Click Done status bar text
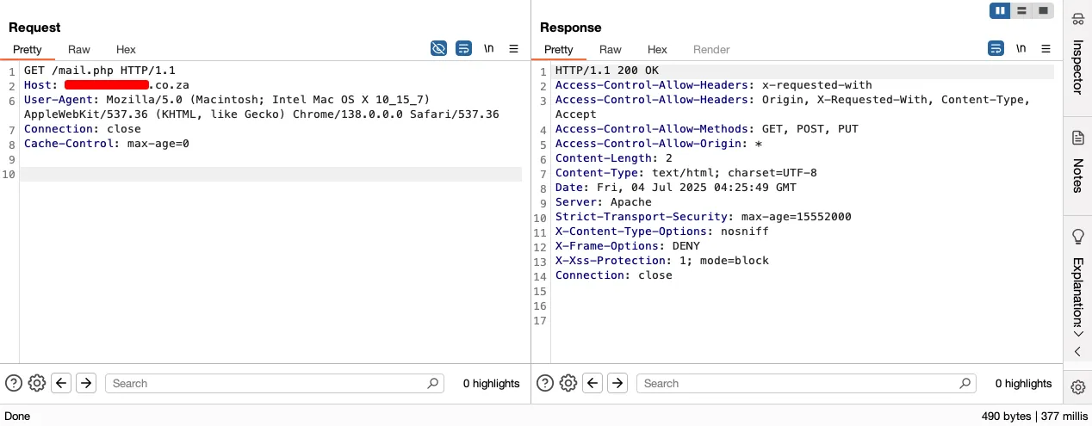 coord(17,417)
